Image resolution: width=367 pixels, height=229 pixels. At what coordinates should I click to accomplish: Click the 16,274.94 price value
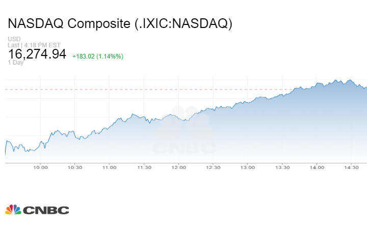[x=37, y=54]
